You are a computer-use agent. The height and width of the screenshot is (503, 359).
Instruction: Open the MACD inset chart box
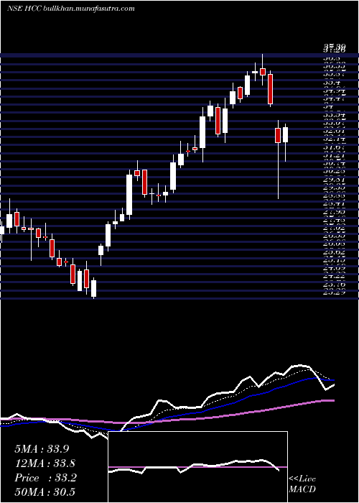tap(197, 467)
